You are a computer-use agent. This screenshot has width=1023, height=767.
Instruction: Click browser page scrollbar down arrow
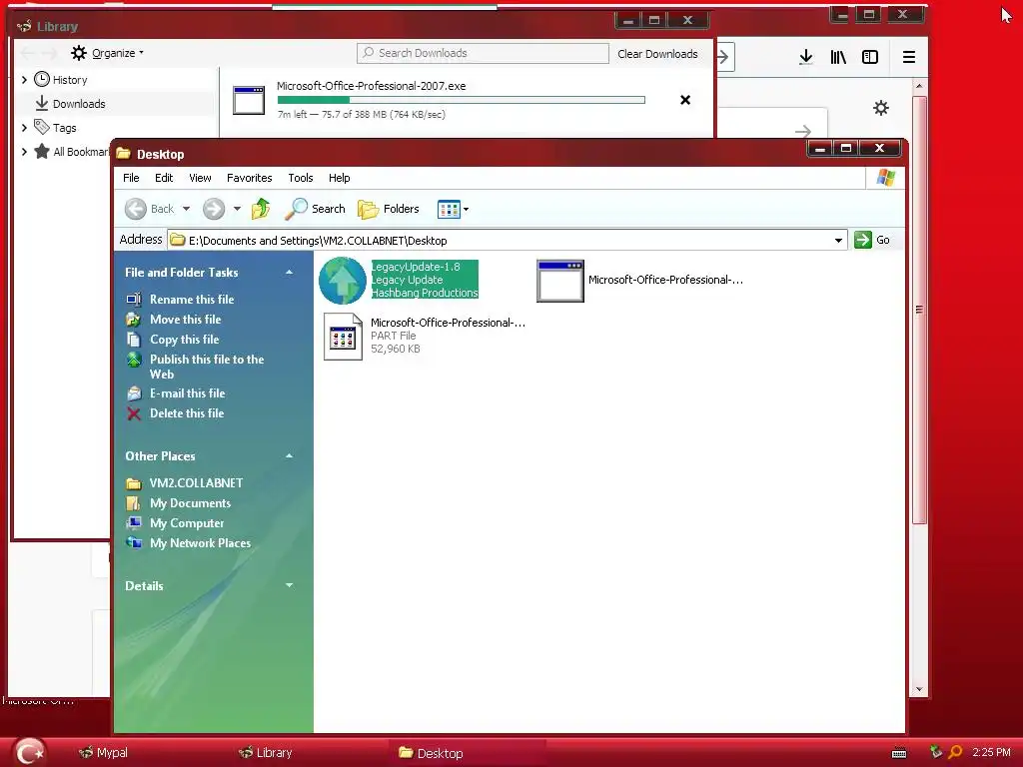[x=919, y=689]
